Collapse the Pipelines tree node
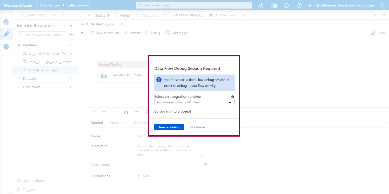The width and height of the screenshot is (389, 194). pyautogui.click(x=19, y=45)
